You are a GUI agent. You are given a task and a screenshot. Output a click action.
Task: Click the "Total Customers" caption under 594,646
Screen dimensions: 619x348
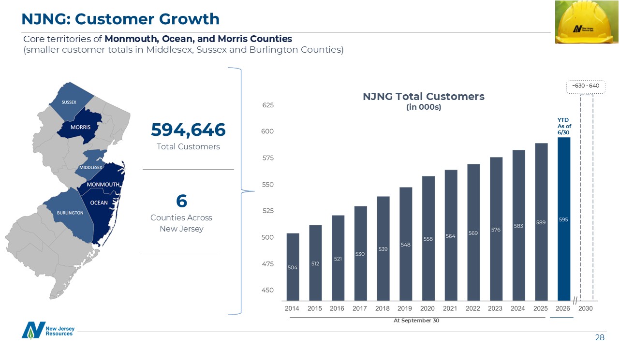[x=188, y=146]
